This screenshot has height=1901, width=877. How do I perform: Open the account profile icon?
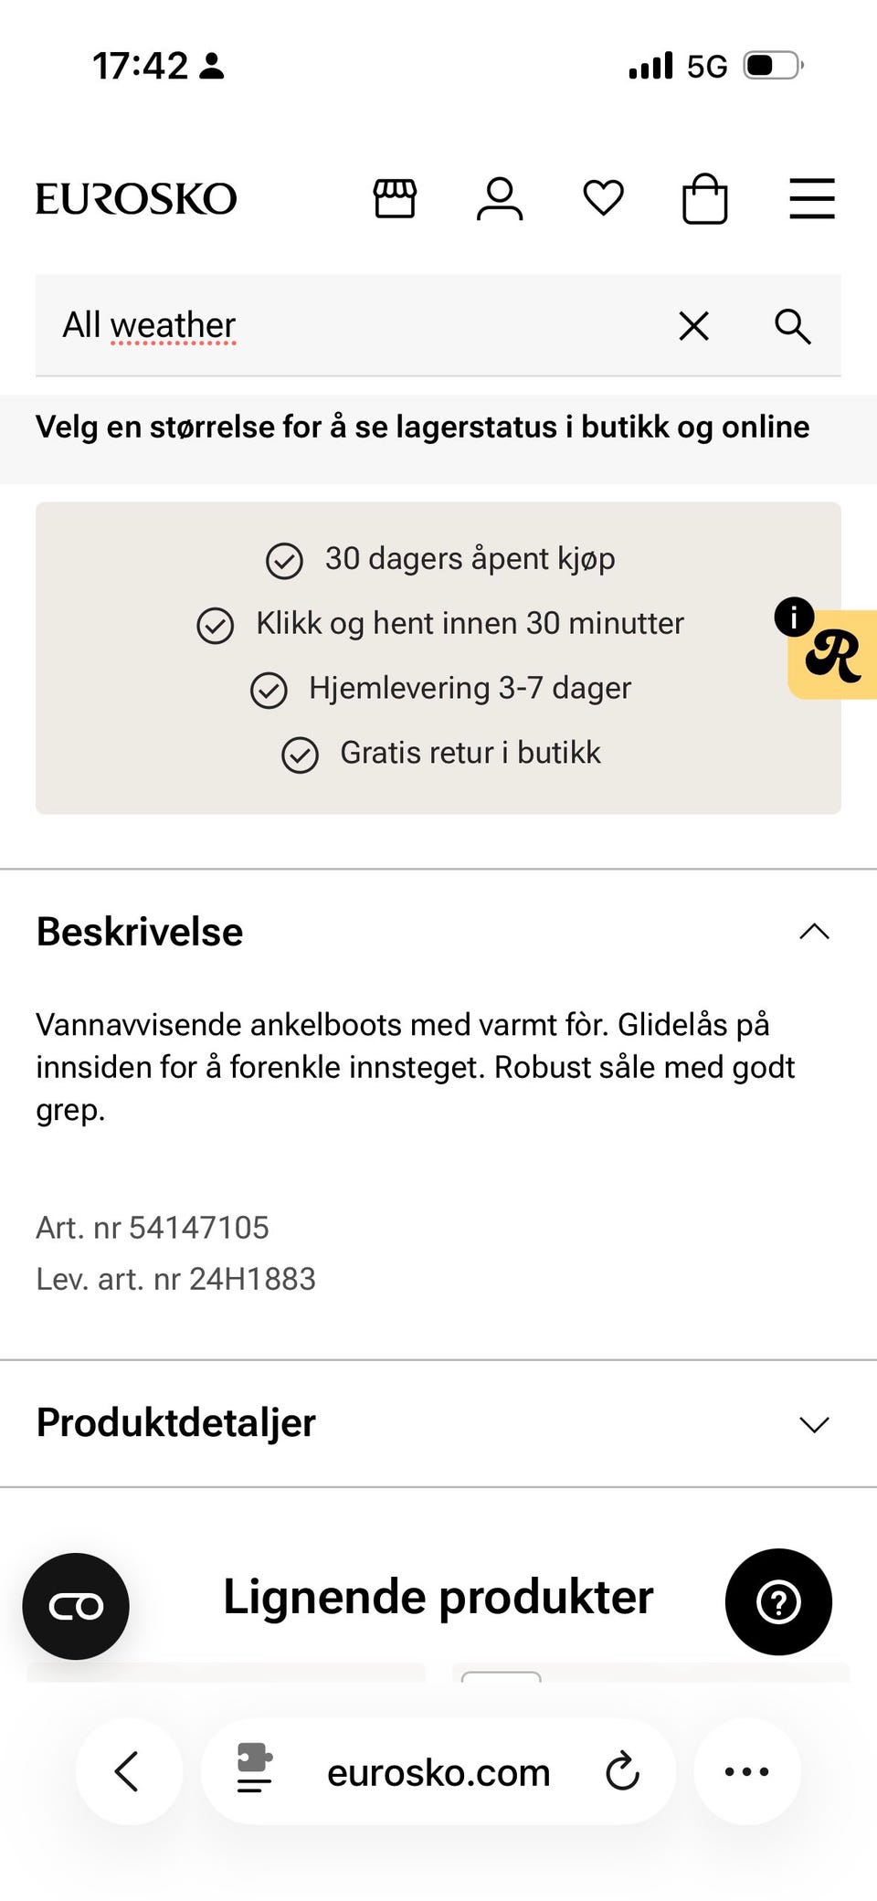point(499,198)
